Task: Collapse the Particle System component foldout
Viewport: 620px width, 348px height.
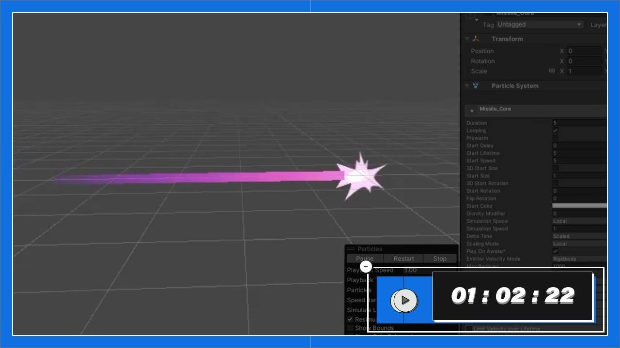Action: [x=467, y=86]
